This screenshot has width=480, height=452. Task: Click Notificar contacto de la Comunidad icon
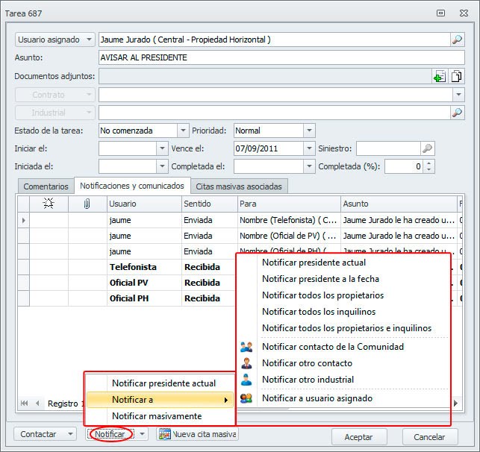[246, 347]
